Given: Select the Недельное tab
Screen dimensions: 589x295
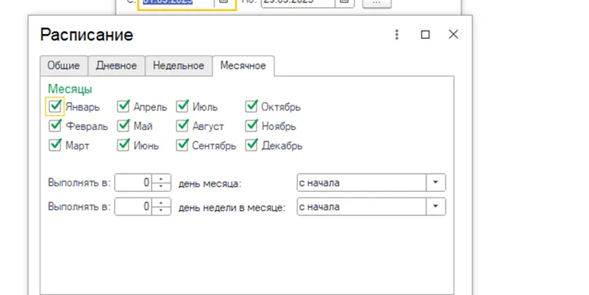Looking at the screenshot, I should tap(179, 66).
